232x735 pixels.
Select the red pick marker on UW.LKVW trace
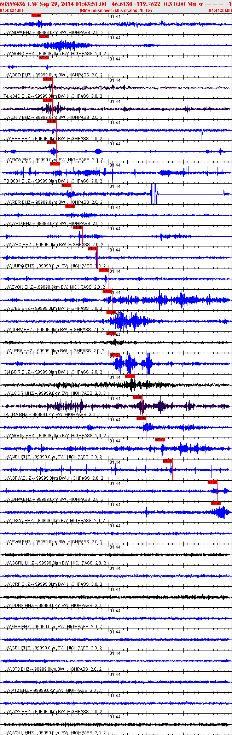point(216,503)
